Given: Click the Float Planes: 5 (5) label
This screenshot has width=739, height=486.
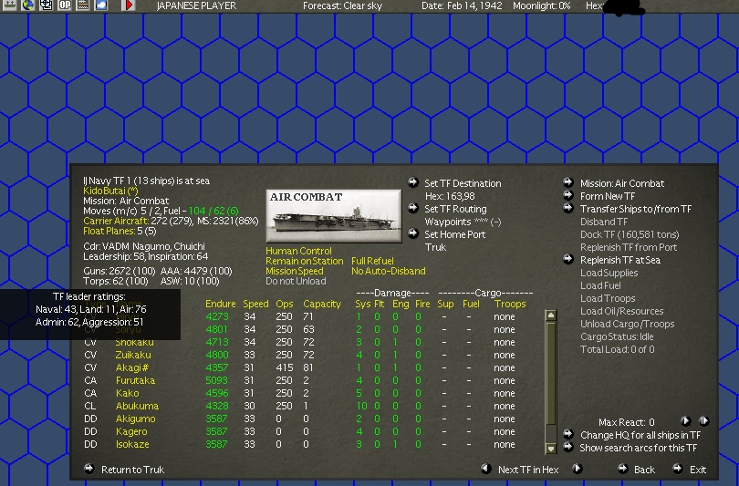Looking at the screenshot, I should [x=120, y=231].
